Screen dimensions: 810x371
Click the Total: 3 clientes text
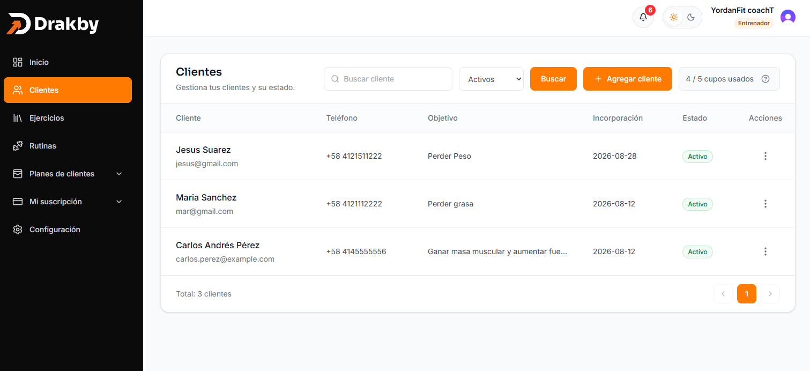[x=204, y=294]
